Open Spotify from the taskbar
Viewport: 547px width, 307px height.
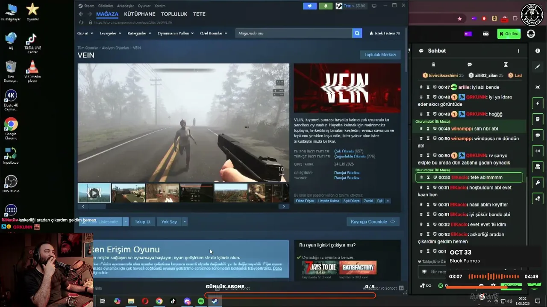[x=201, y=301]
